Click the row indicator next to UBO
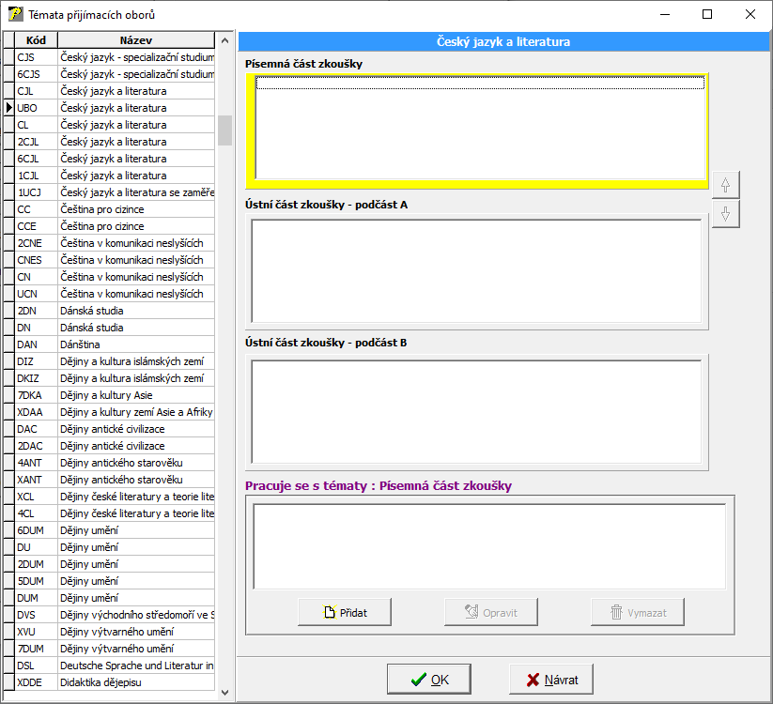 point(8,108)
